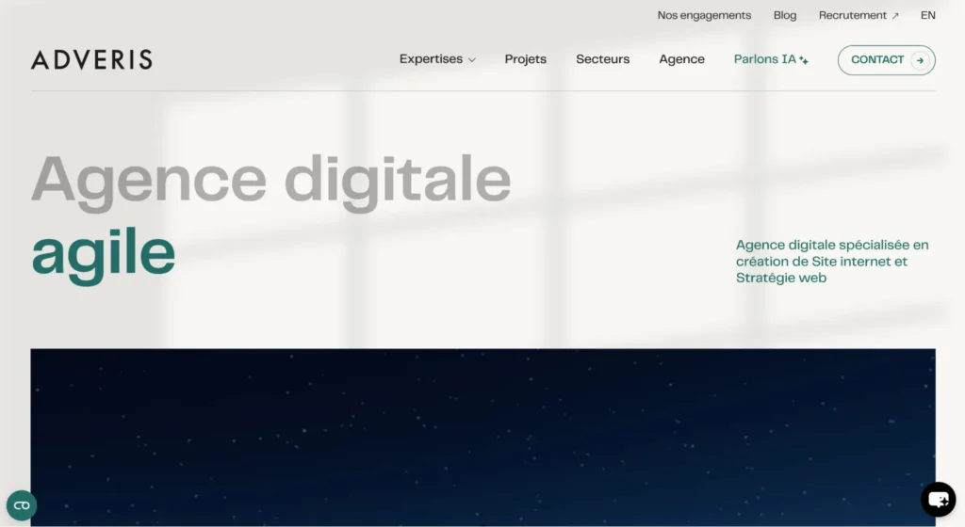Open the cookie preferences icon
The width and height of the screenshot is (965, 527).
point(22,505)
